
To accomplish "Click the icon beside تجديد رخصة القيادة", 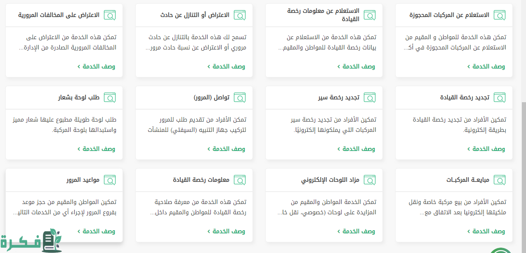I will pyautogui.click(x=499, y=98).
